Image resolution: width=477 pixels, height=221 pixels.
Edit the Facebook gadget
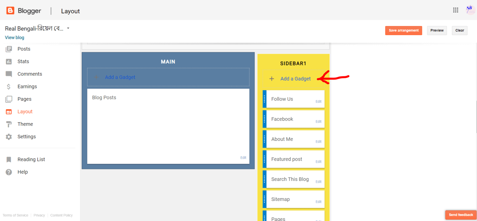[x=319, y=122]
